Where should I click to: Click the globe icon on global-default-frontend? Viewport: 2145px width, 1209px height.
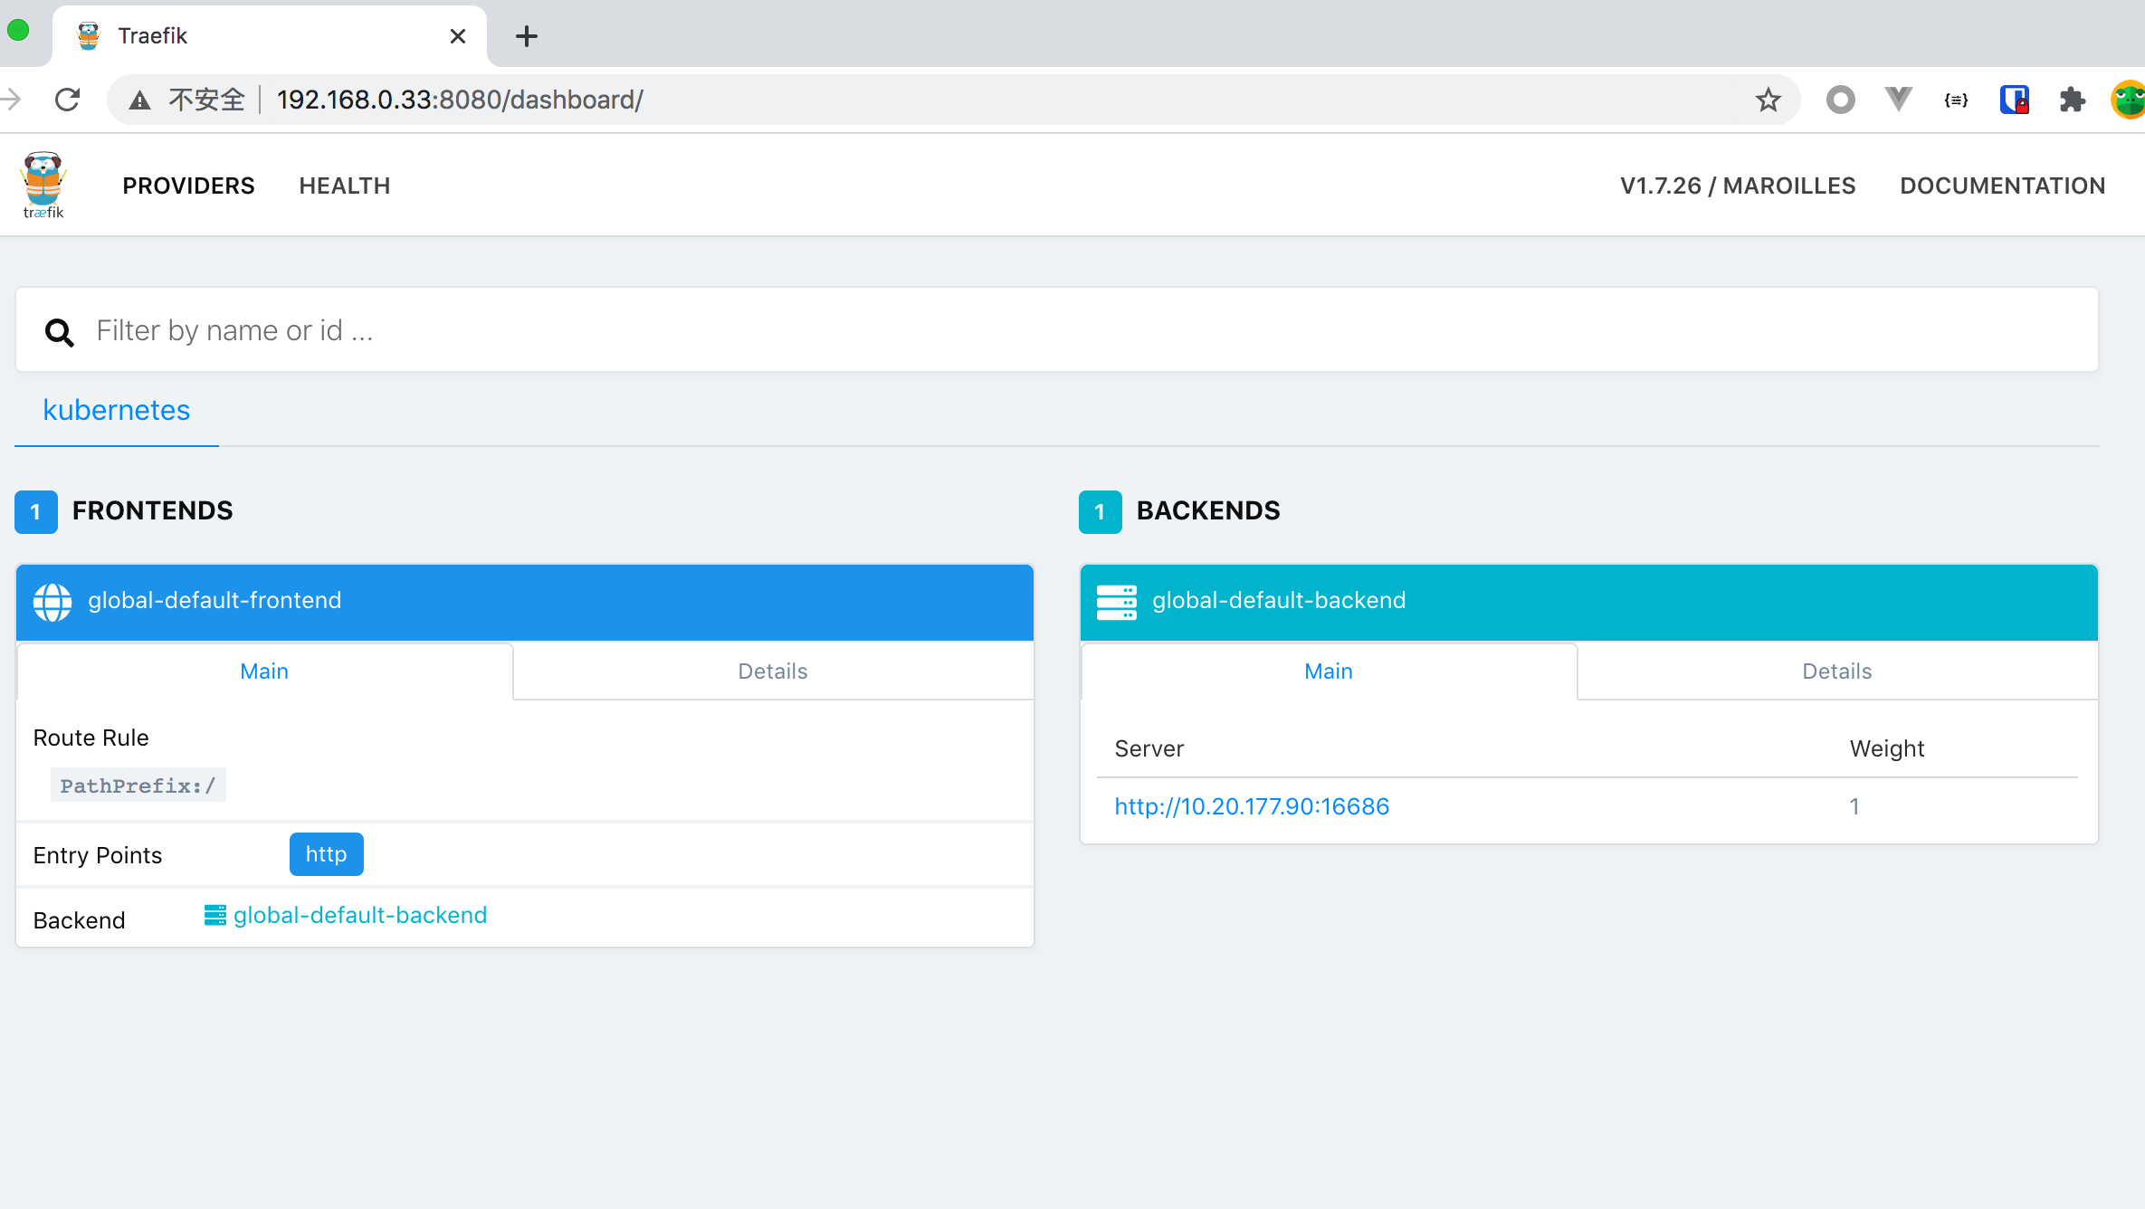click(52, 601)
